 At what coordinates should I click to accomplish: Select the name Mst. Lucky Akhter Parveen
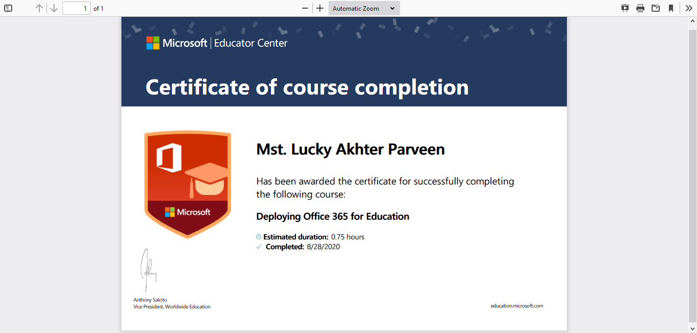[351, 149]
